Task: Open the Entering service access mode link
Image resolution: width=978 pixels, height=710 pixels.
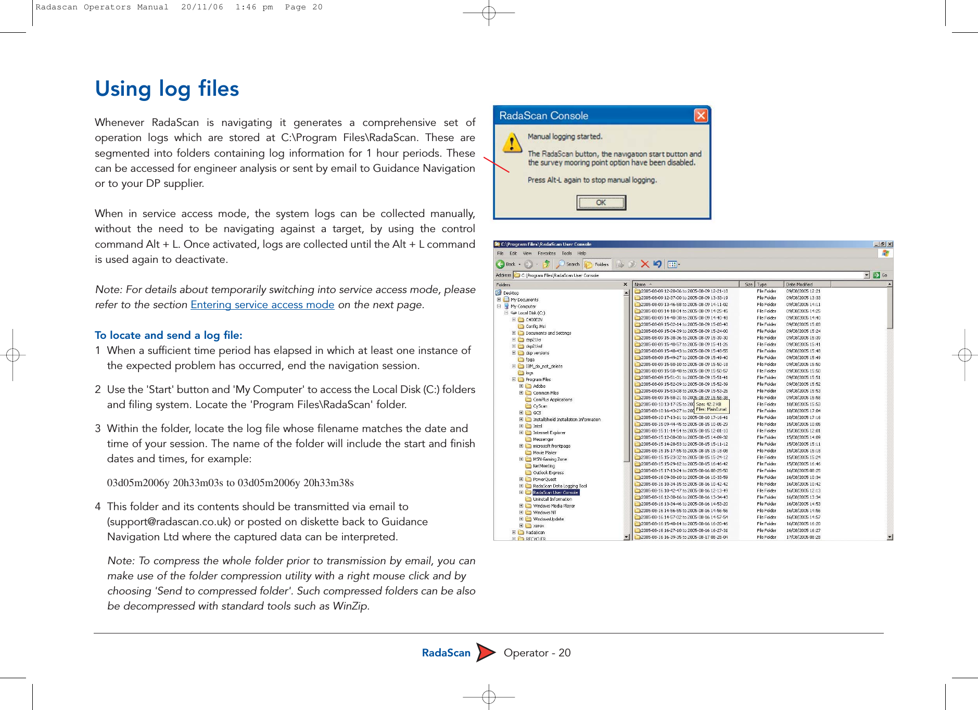Action: pyautogui.click(x=262, y=305)
